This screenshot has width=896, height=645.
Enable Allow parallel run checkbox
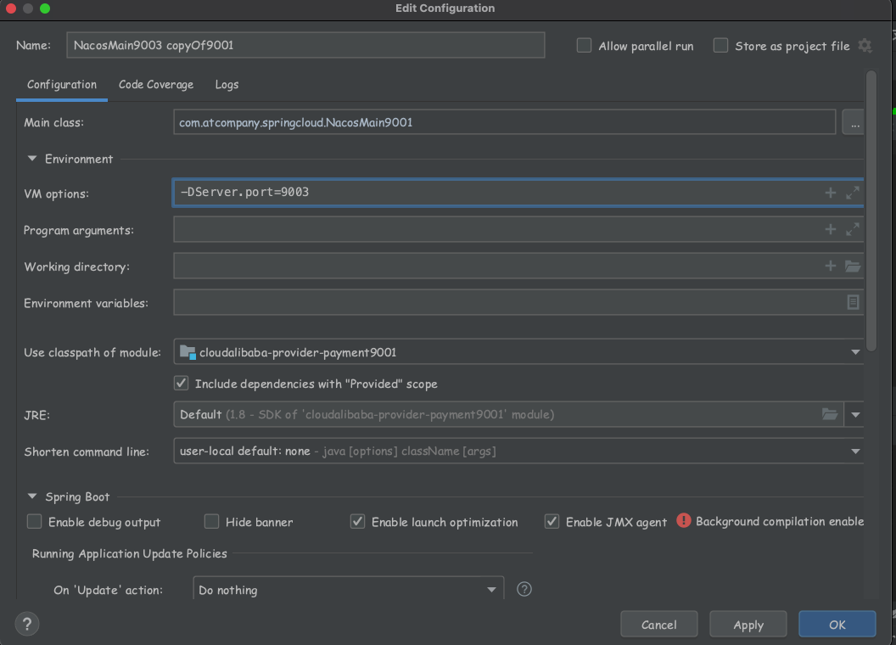point(584,46)
